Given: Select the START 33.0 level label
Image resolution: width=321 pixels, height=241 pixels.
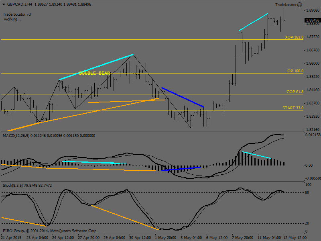Looking at the screenshot, I should coord(293,108).
